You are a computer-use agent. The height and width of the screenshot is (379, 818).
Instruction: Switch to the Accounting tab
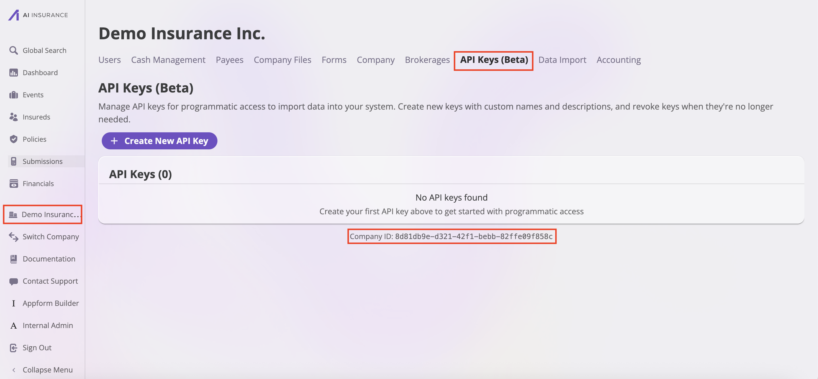[618, 59]
